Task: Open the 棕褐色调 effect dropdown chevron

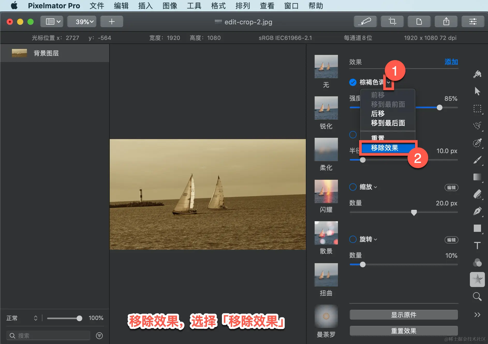Action: click(x=388, y=83)
